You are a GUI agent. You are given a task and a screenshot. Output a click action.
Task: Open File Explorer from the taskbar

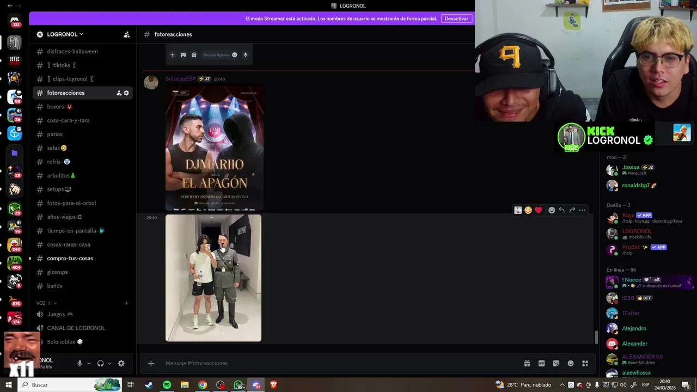pyautogui.click(x=185, y=385)
